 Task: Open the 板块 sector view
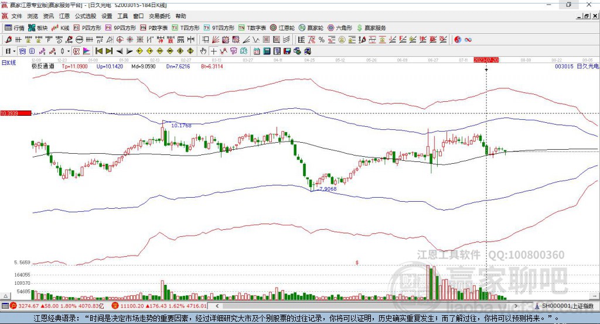pyautogui.click(x=37, y=28)
